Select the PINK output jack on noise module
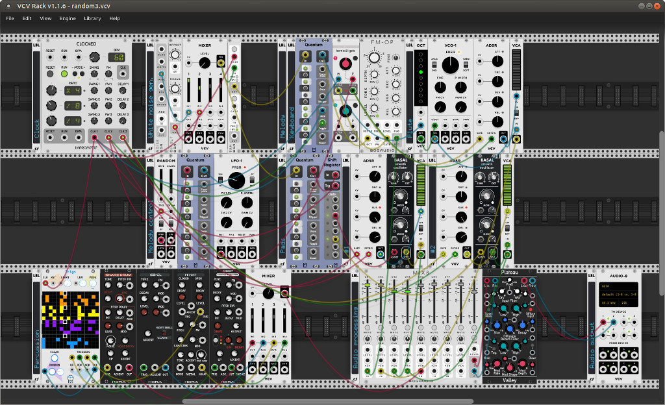The width and height of the screenshot is (665, 405). [x=162, y=74]
